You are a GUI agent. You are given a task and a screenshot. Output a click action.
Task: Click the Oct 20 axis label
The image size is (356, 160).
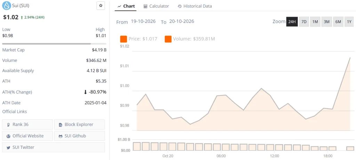[168, 156]
